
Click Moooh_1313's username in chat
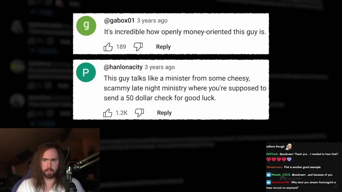click(x=281, y=175)
